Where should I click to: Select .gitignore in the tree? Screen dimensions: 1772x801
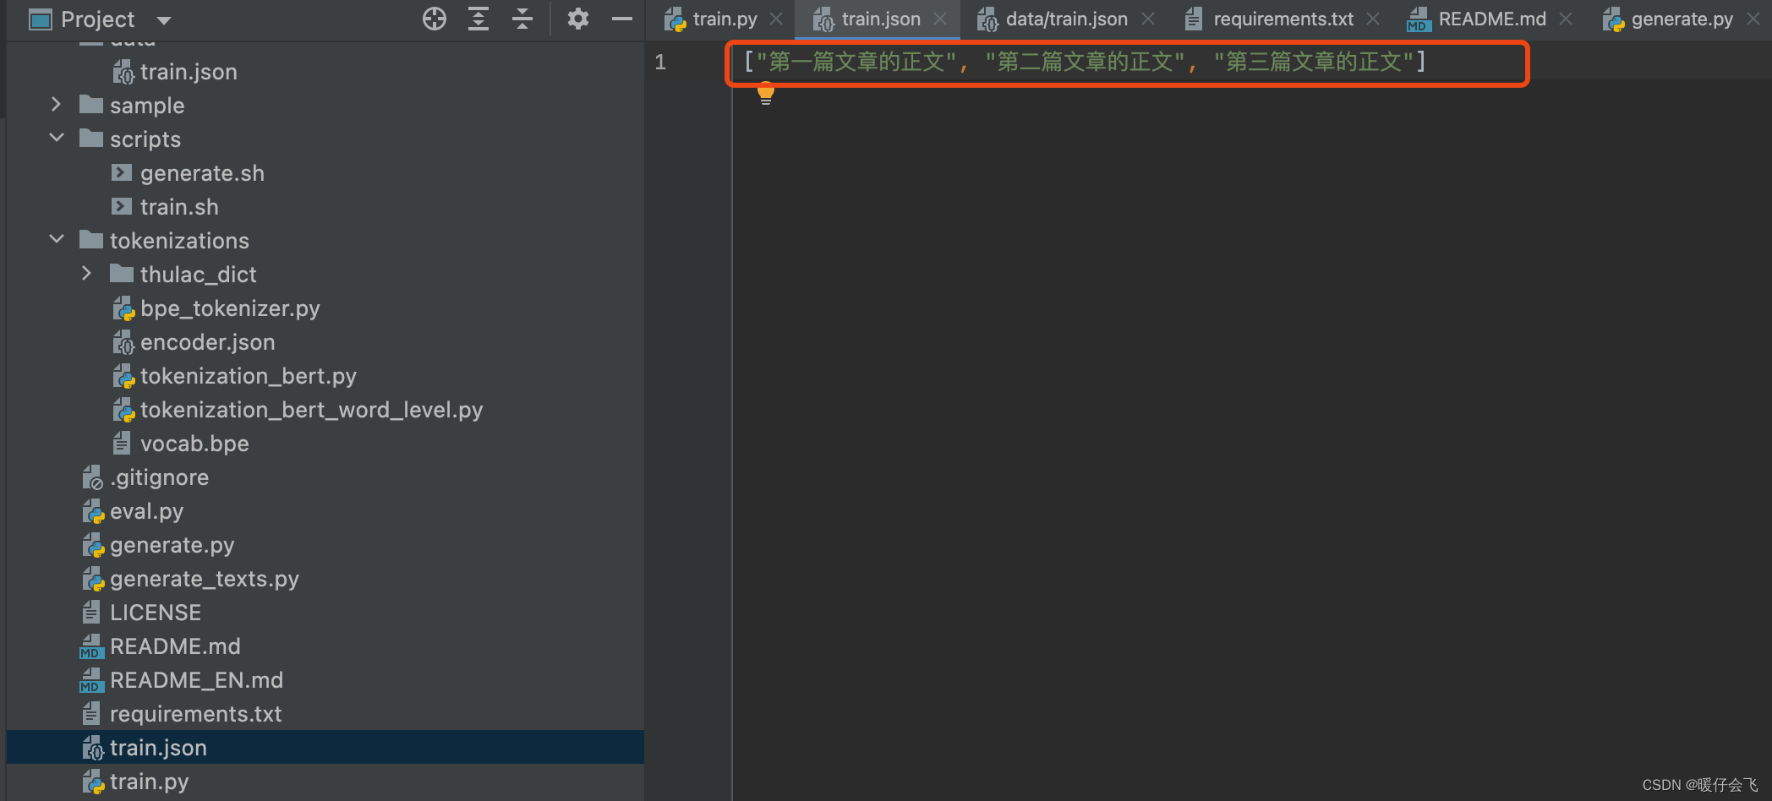tap(159, 477)
